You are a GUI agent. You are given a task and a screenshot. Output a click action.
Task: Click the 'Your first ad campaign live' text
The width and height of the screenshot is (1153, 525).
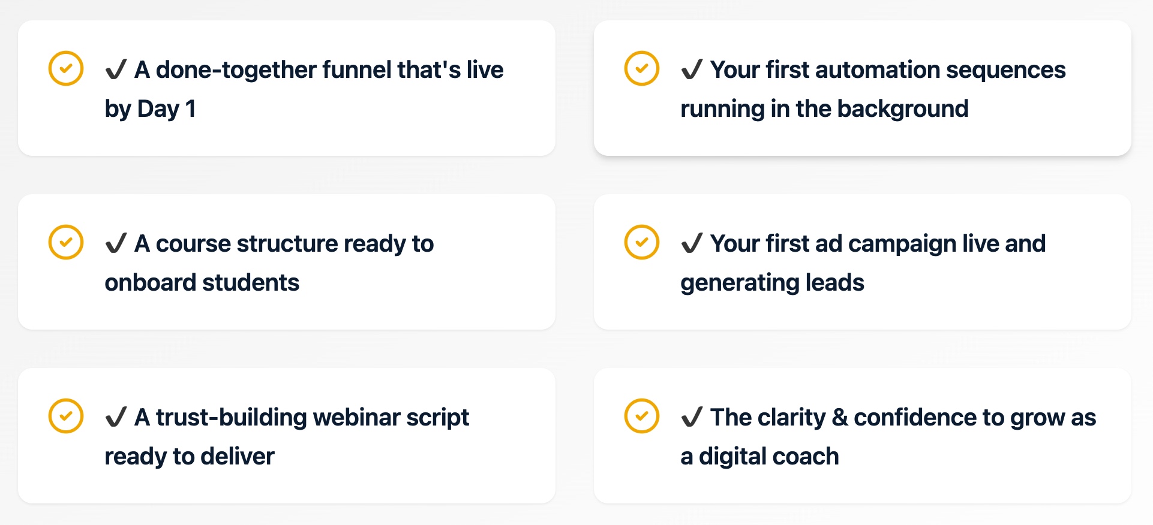click(x=878, y=243)
